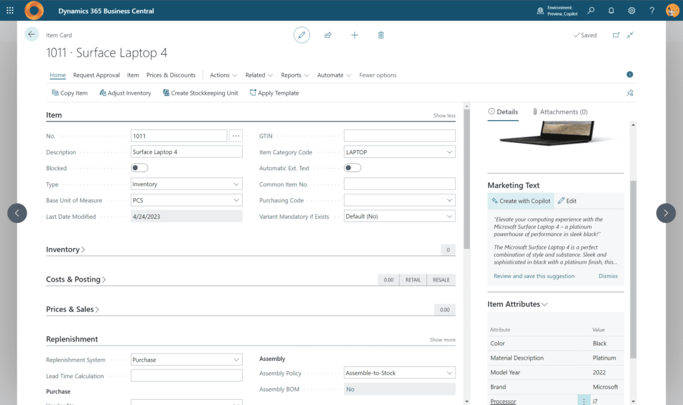Open the Attachments tab
This screenshot has height=405, width=683.
click(562, 111)
